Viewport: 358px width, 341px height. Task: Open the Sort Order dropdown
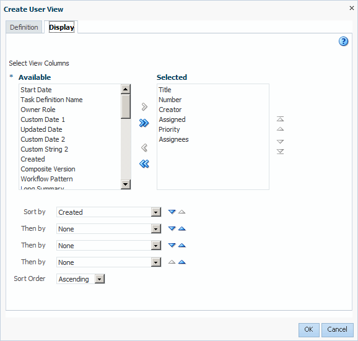(x=100, y=279)
